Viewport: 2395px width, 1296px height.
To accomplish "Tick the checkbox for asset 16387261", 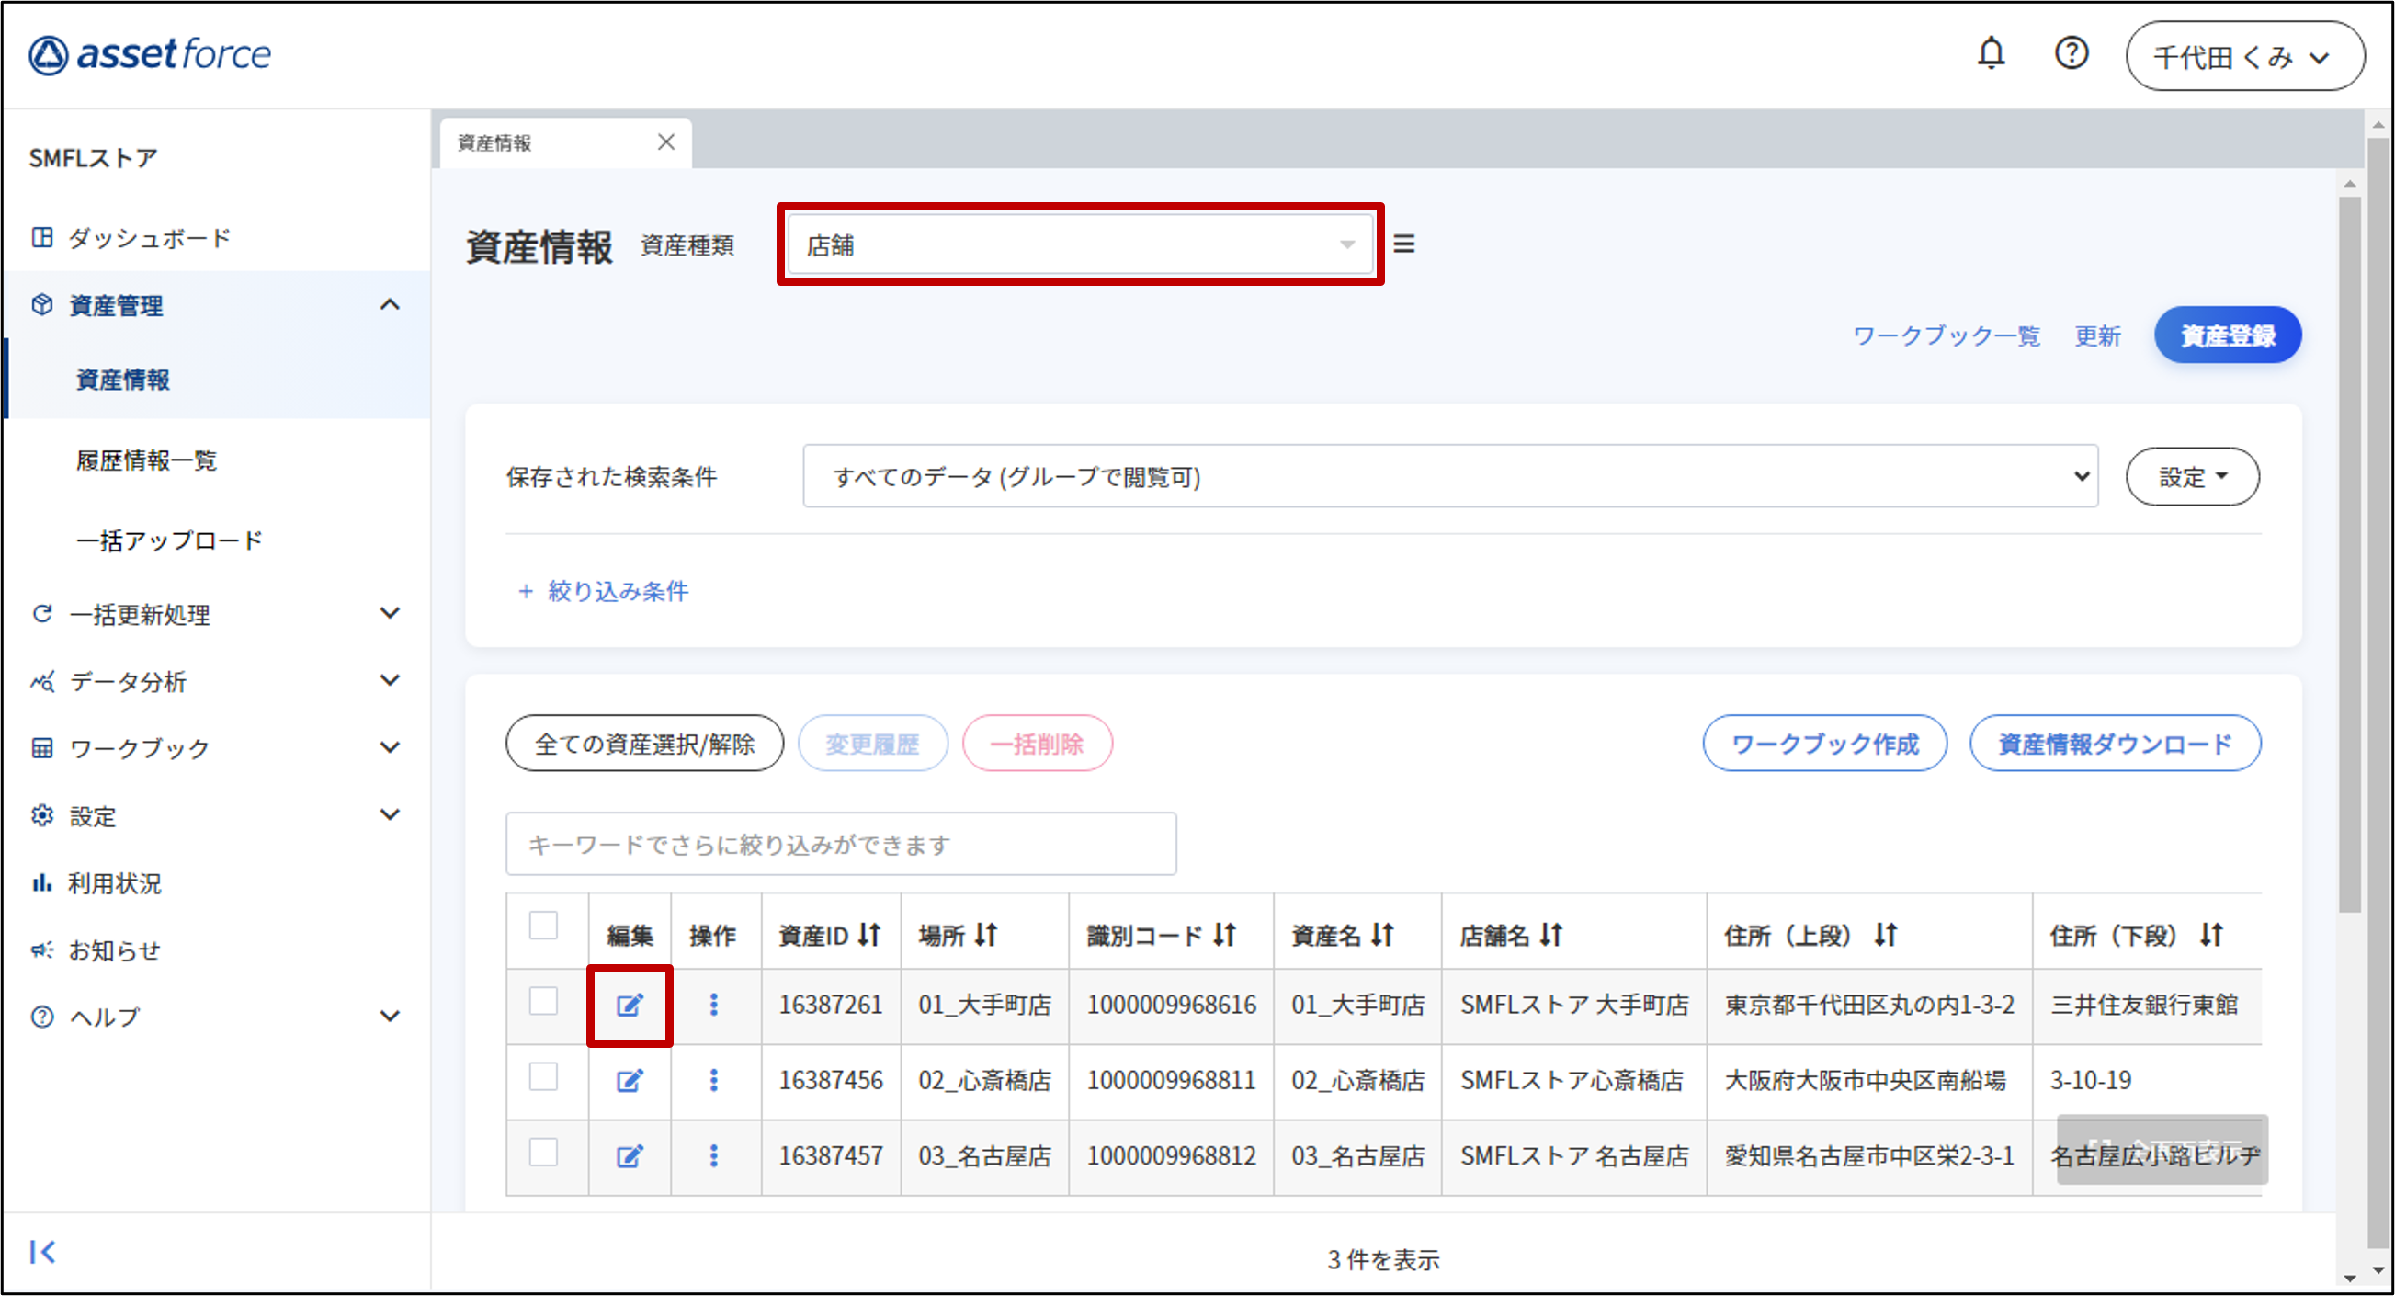I will point(543,1001).
